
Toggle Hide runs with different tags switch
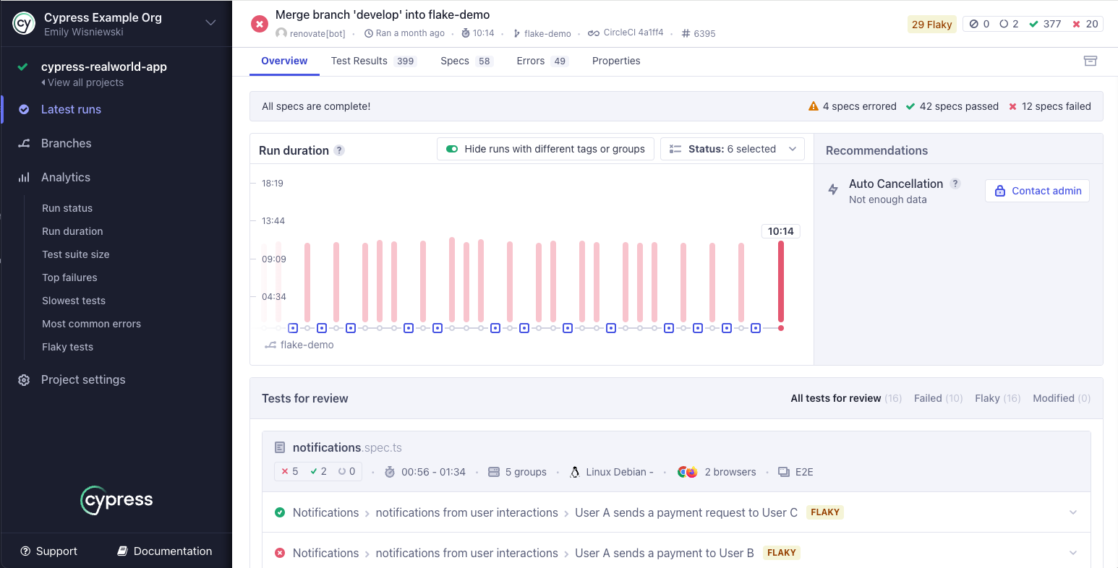click(453, 149)
